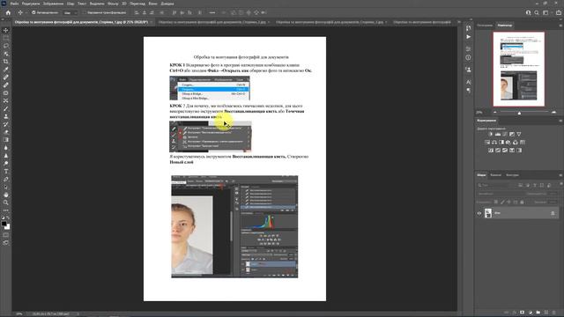564x317 pixels.
Task: Open the Зображення menu
Action: 53,4
